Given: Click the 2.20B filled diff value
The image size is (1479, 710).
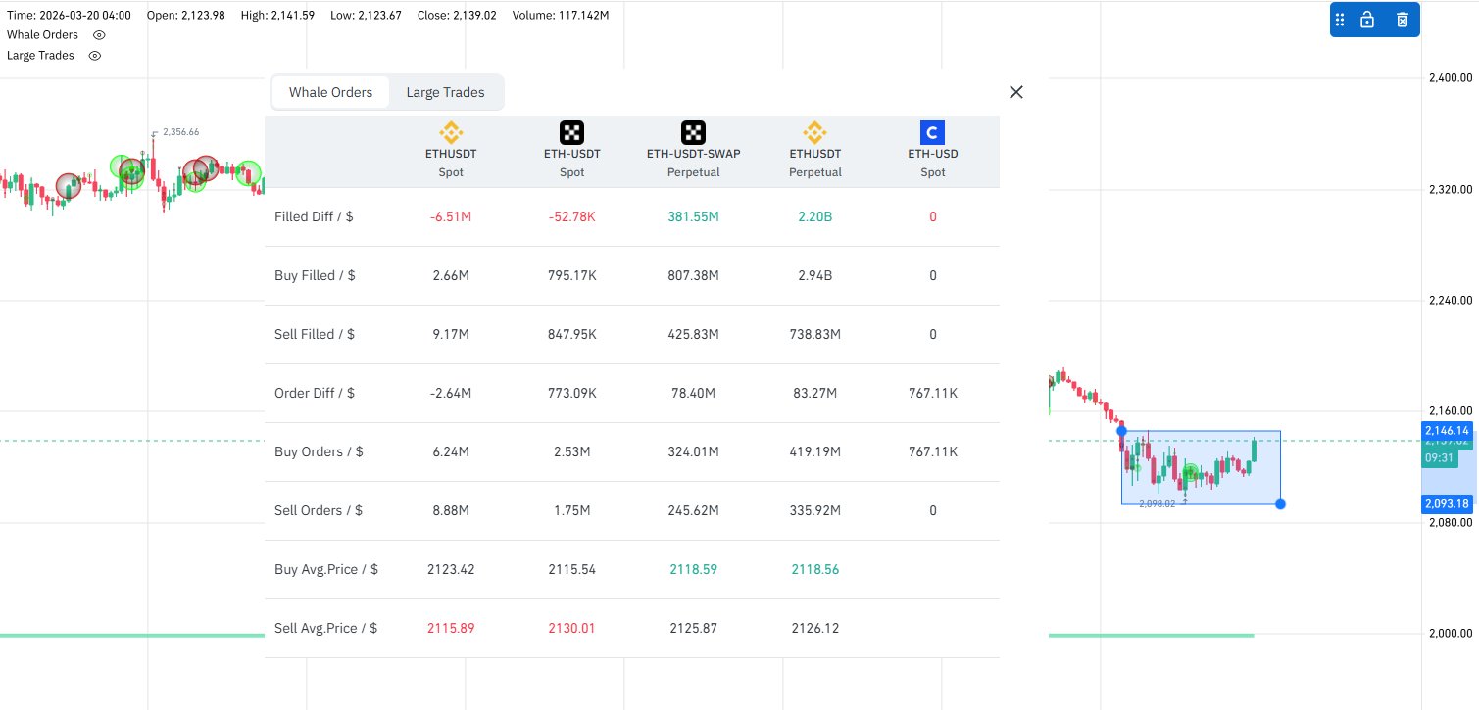Looking at the screenshot, I should [814, 216].
